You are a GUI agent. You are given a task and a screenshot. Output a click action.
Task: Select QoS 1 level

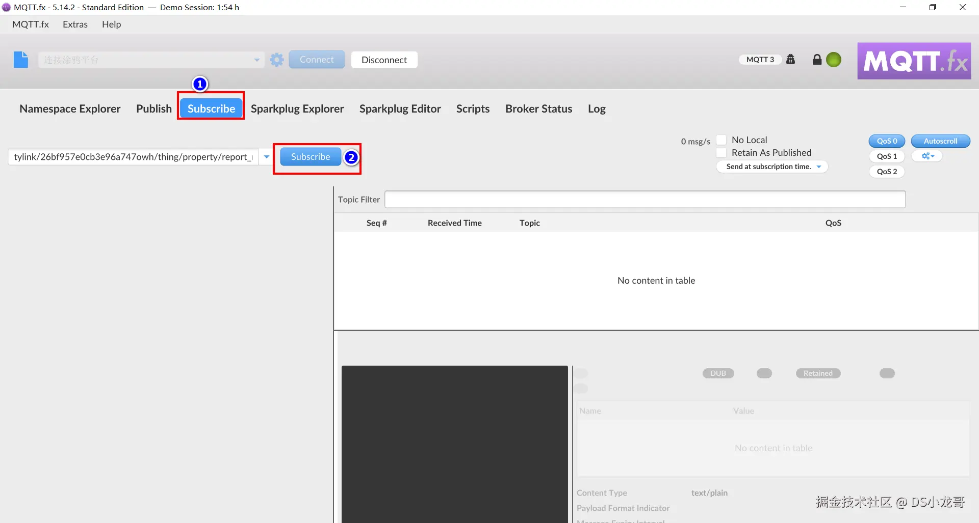[887, 156]
